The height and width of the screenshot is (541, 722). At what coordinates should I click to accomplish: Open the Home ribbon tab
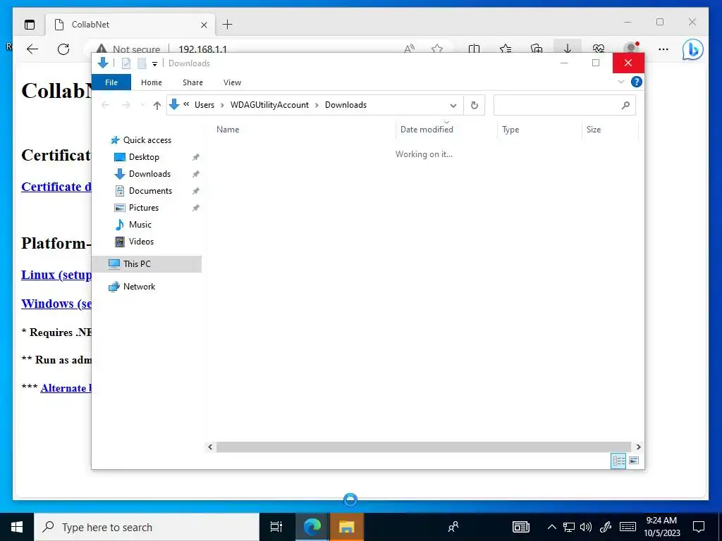pos(152,82)
